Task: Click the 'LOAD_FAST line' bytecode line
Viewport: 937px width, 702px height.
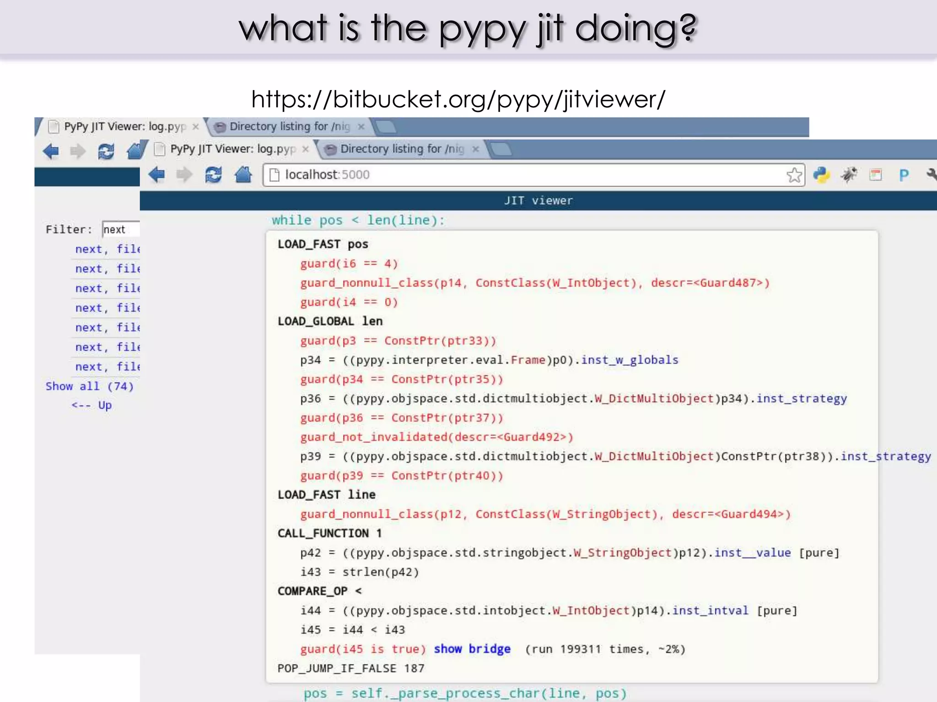Action: (327, 495)
